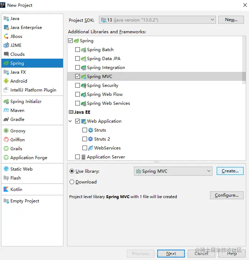Open the Spring MVC library dropdown
Screen dimensions: 249x260
[x=173, y=171]
